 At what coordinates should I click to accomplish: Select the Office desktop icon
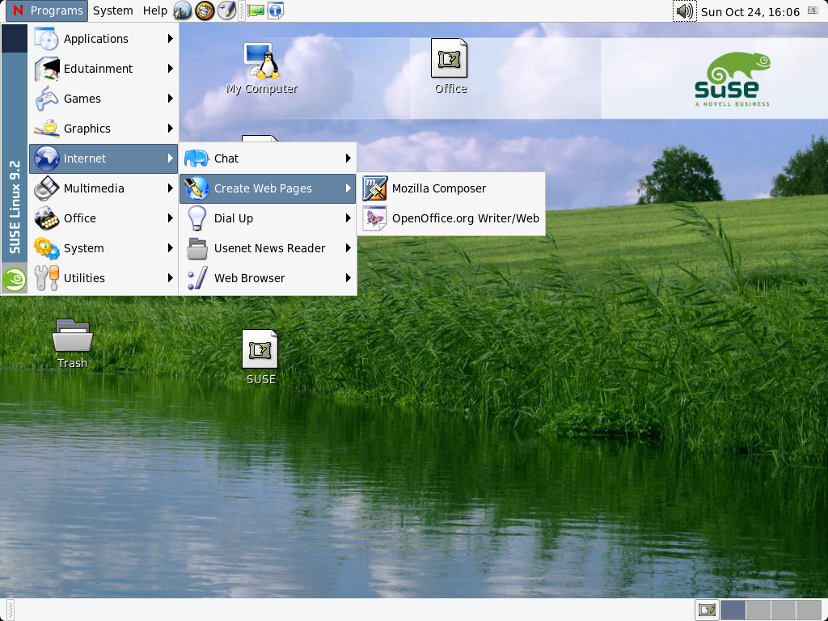pos(450,66)
